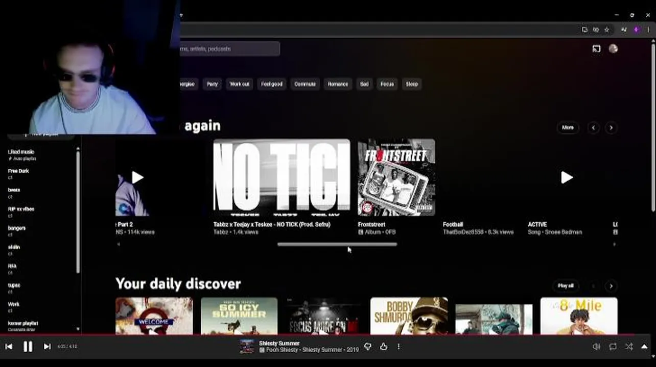Open the So Icy Summer cover
This screenshot has width=656, height=367.
[239, 316]
